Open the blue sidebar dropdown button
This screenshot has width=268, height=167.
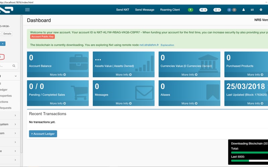(3, 44)
